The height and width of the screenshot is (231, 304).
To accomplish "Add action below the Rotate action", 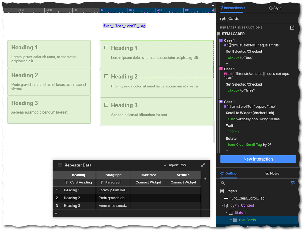I will [227, 150].
